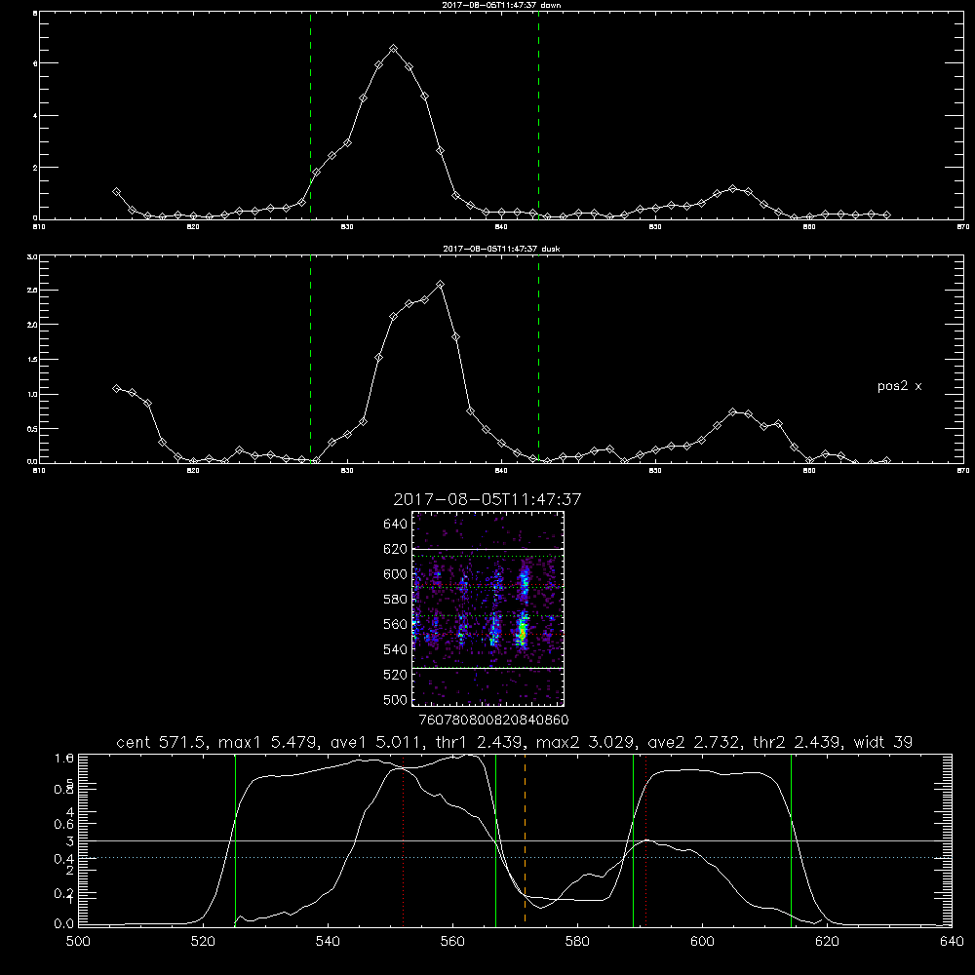The image size is (975, 975).
Task: Click spectrogram y-axis label '580'
Action: [396, 600]
